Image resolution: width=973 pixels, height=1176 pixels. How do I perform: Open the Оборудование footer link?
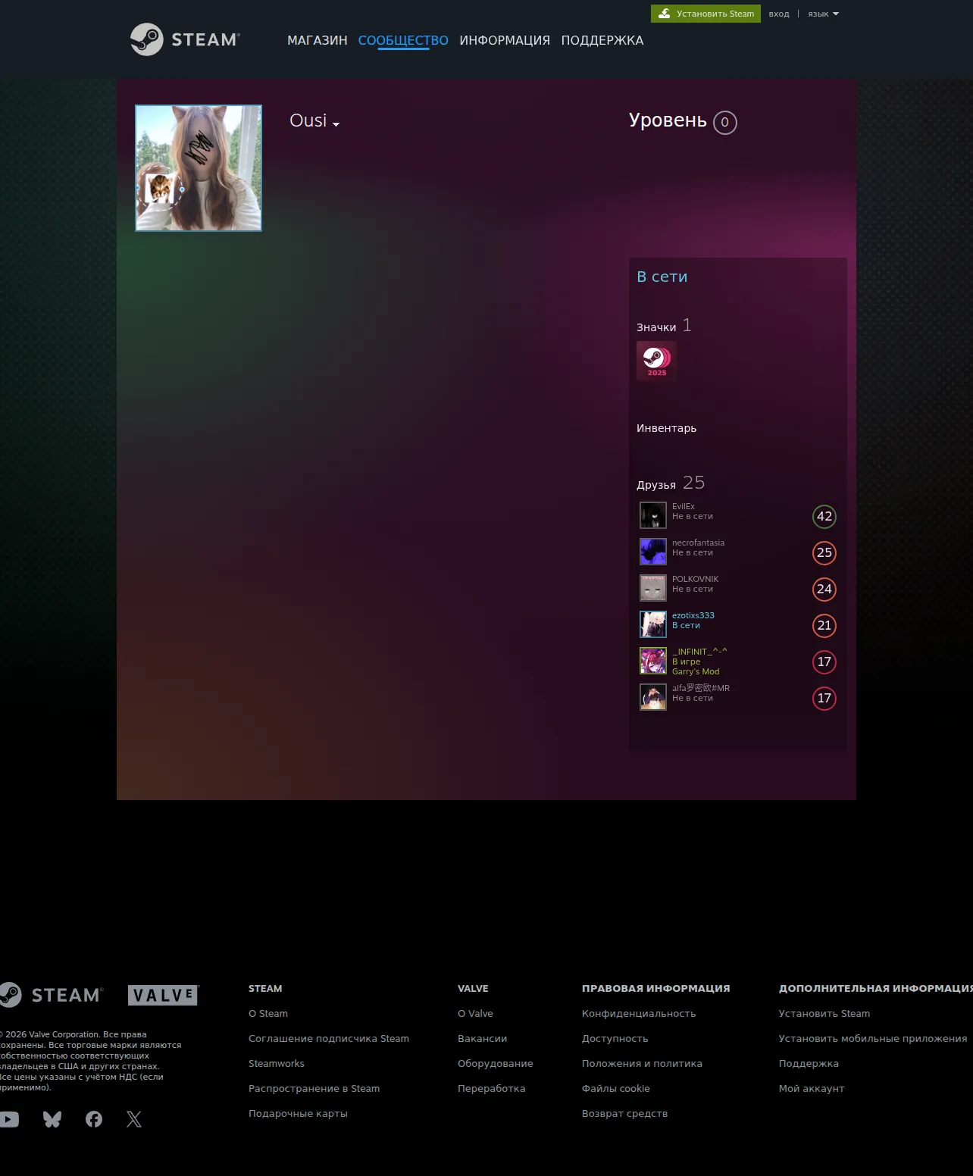tap(496, 1063)
